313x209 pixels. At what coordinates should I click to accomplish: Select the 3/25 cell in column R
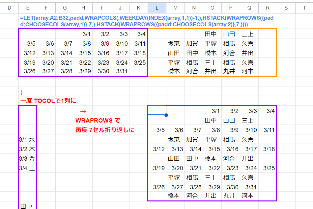(x=268, y=168)
